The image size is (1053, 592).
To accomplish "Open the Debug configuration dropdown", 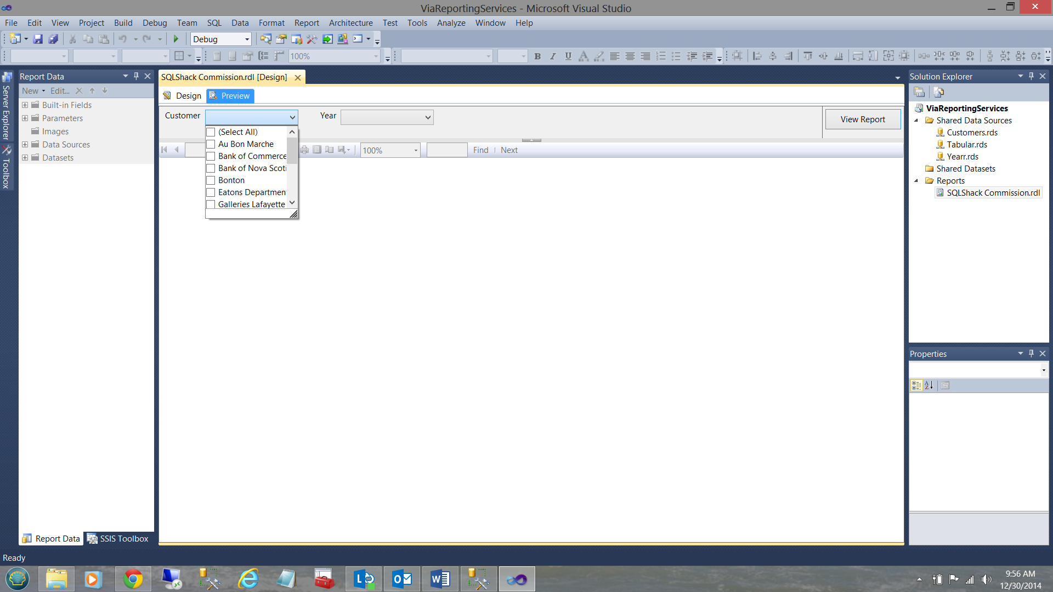I will [x=247, y=39].
